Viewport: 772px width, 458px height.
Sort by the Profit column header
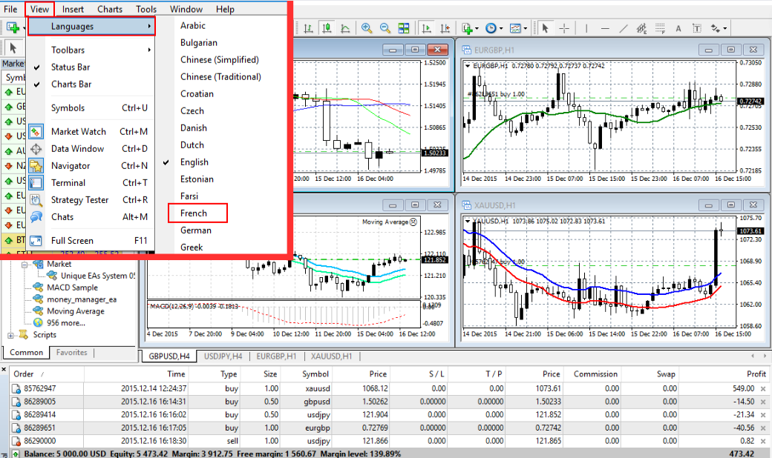[x=756, y=374]
